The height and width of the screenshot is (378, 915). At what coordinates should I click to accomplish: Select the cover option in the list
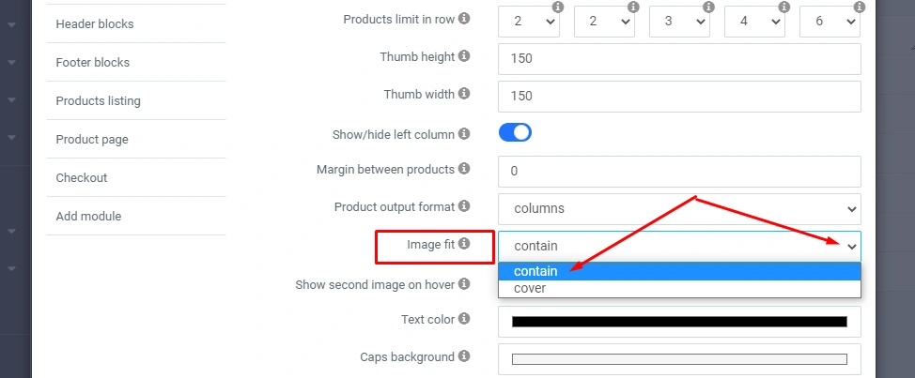coord(530,288)
